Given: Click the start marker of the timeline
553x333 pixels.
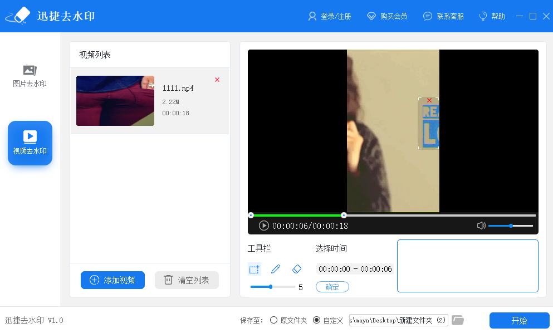Looking at the screenshot, I should pos(251,215).
